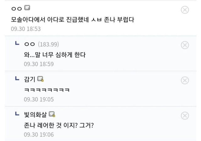Click the 09.30 18:53 timestamp

26,29
